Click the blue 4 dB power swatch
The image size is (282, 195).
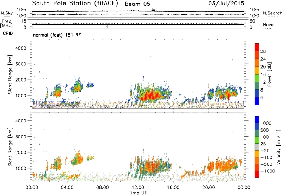point(257,101)
